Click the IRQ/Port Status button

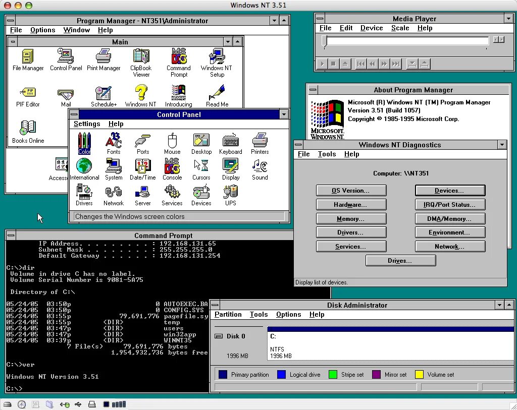point(450,204)
